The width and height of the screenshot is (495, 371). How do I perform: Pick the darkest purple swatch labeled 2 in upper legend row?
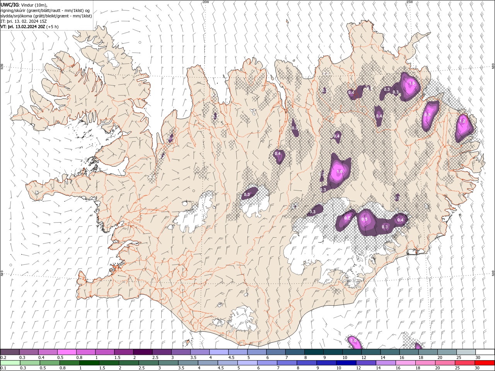tap(143, 352)
